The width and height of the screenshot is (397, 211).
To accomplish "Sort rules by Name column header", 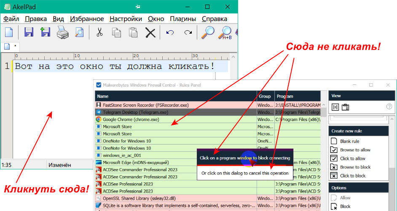I will 176,96.
